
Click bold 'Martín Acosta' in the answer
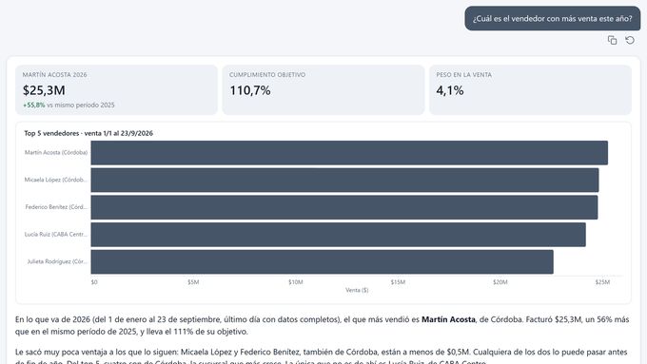tap(448, 319)
